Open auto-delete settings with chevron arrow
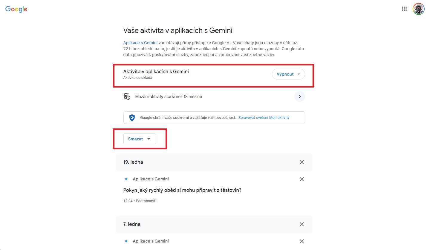Image resolution: width=427 pixels, height=250 pixels. 299,96
